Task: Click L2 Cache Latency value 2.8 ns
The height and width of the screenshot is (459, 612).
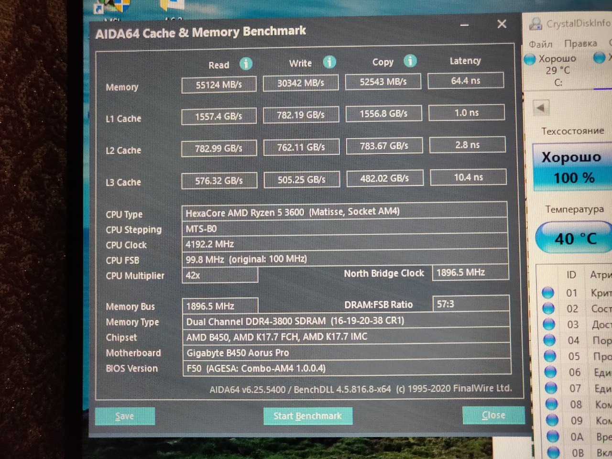Action: coord(468,144)
